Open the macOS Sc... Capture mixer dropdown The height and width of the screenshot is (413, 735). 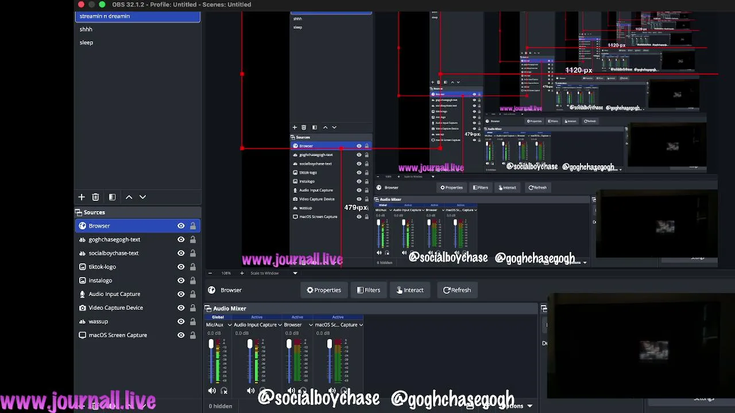(361, 325)
